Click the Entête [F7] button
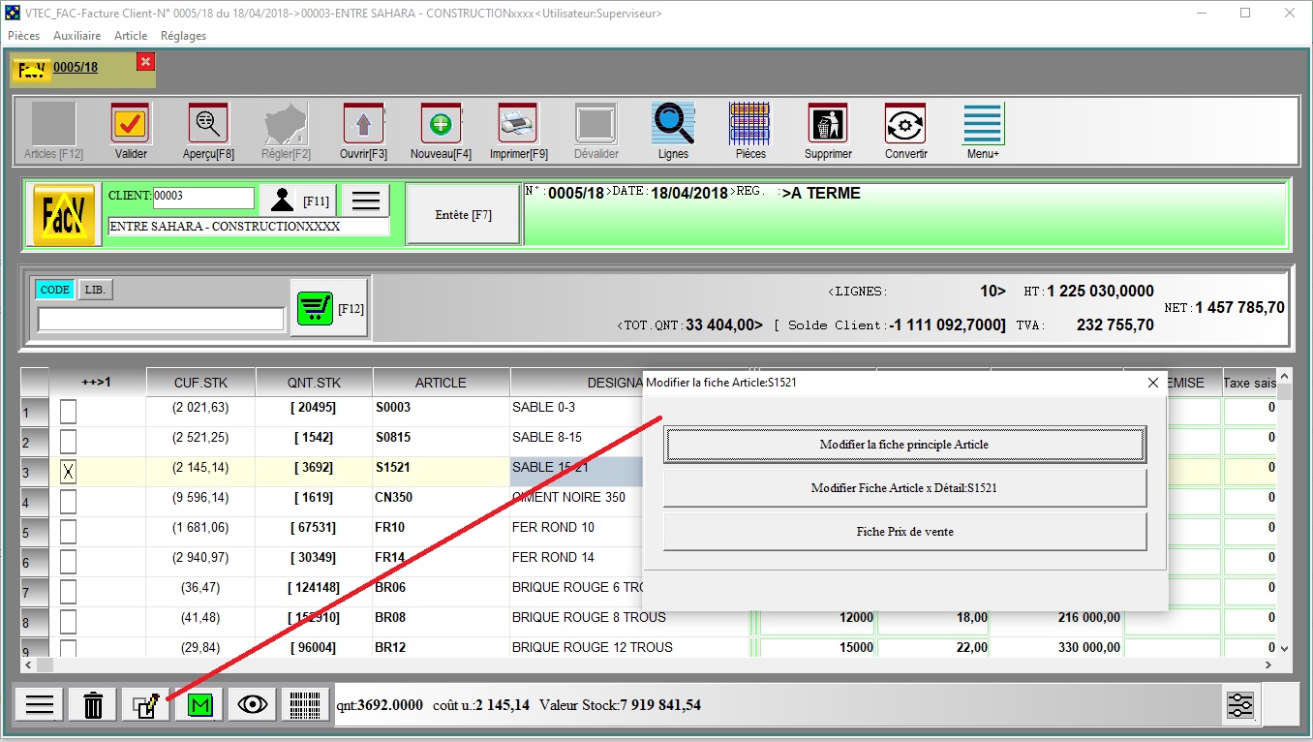Image resolution: width=1313 pixels, height=742 pixels. [x=462, y=215]
